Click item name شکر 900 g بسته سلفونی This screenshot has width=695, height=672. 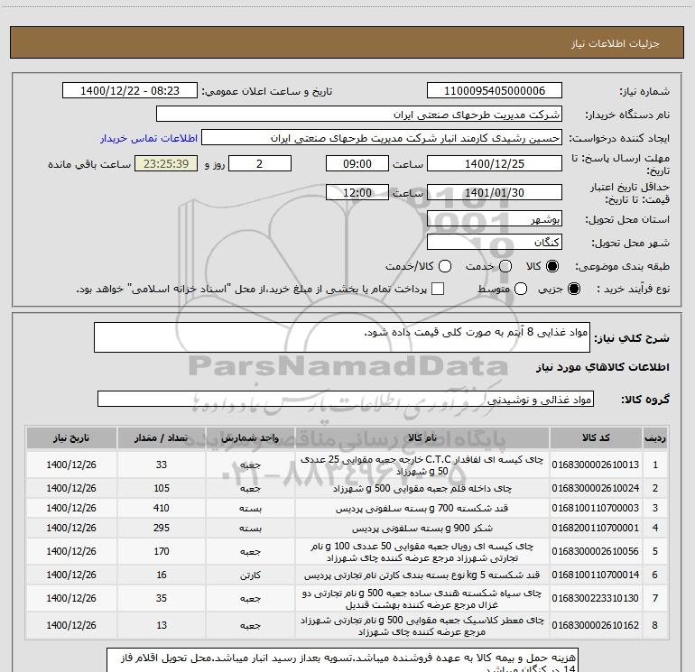[x=422, y=528]
